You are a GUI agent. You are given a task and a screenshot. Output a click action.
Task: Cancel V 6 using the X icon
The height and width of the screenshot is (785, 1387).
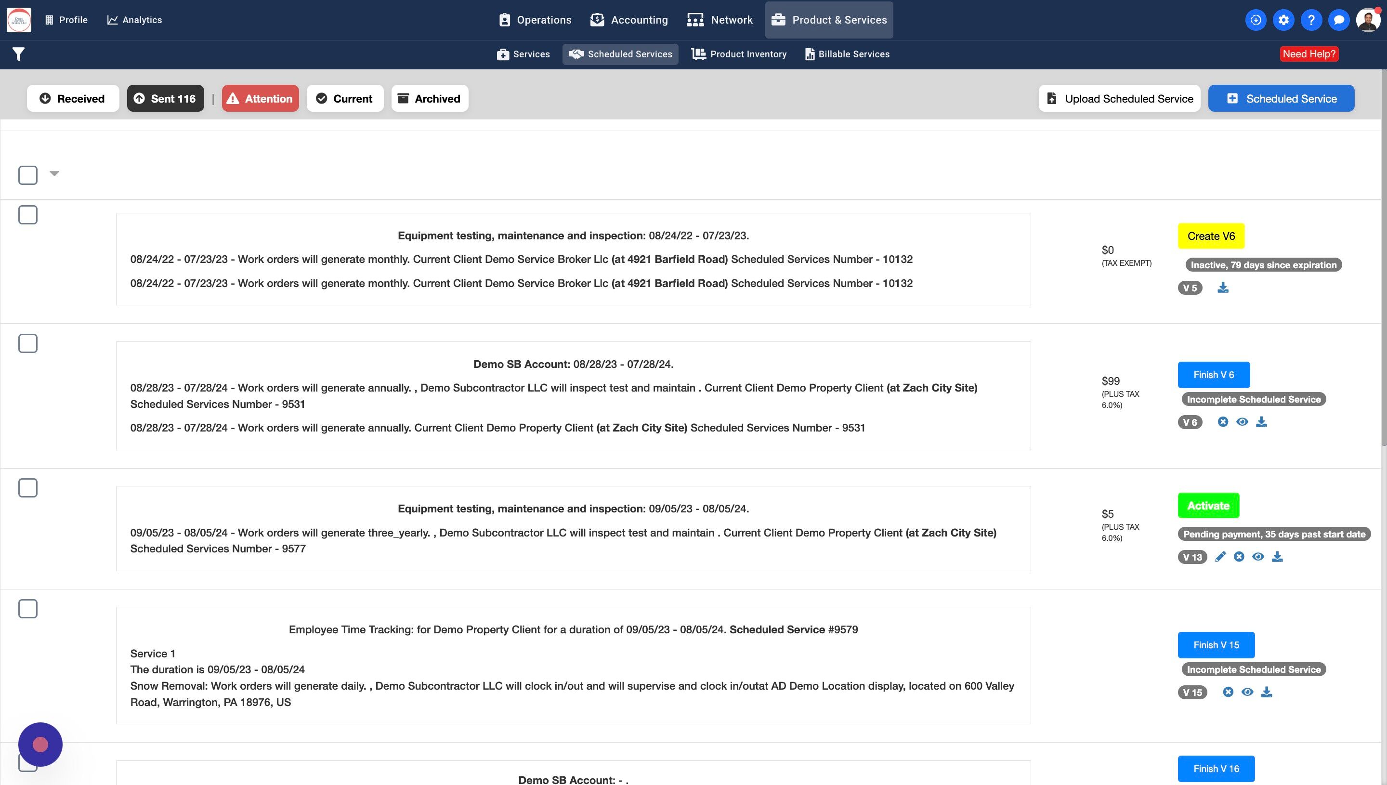tap(1223, 422)
